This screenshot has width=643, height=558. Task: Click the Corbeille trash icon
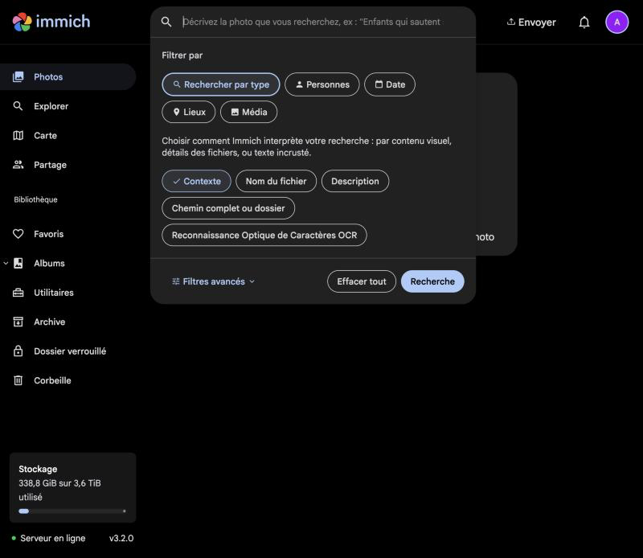tap(18, 380)
